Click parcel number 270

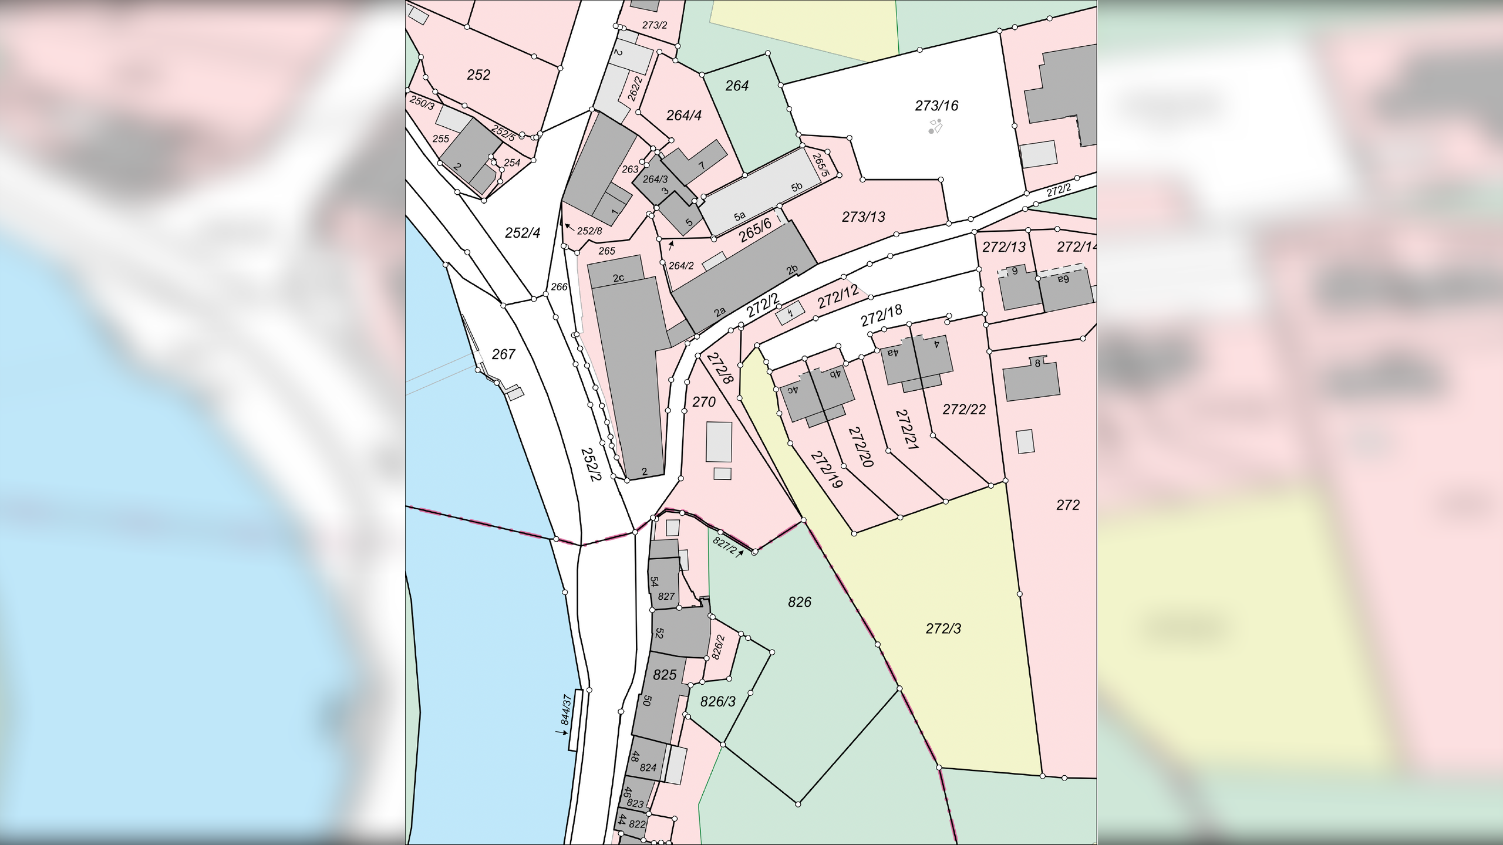(704, 402)
